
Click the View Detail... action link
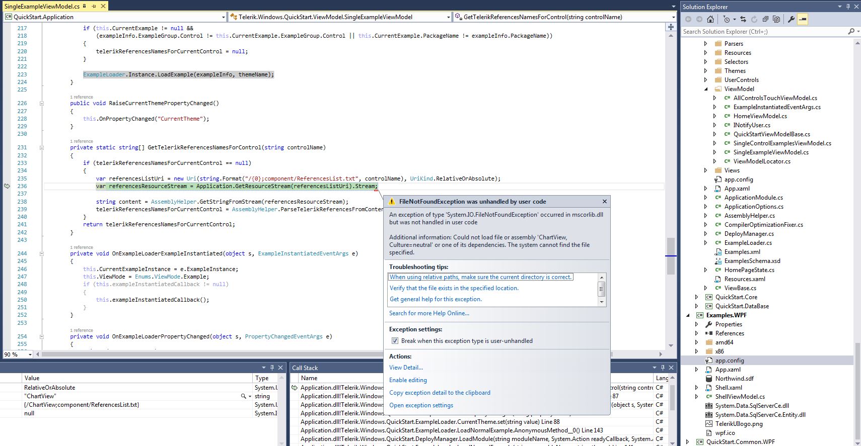pyautogui.click(x=406, y=368)
